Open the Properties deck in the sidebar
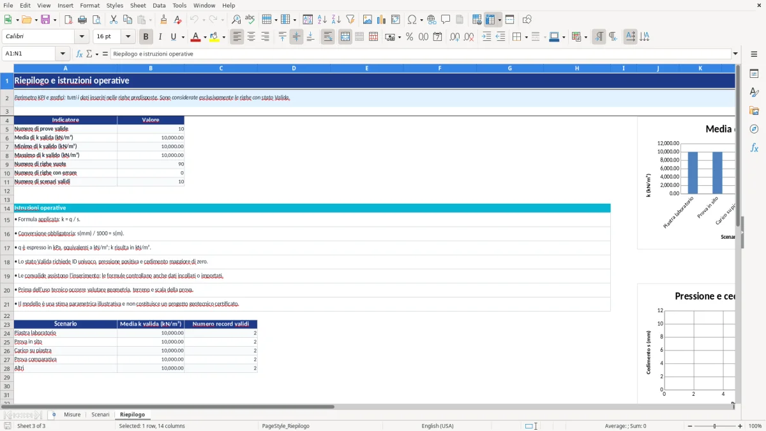Viewport: 766px width, 431px height. (754, 74)
